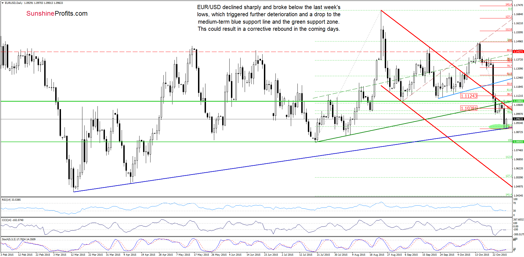Click the 19 Apr 2015 date label
524x257 pixels.
(148, 255)
